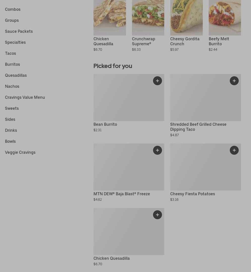The width and height of the screenshot is (251, 272).
Task: Click plus on bottom Chicken Quesadilla card
Action: [157, 215]
